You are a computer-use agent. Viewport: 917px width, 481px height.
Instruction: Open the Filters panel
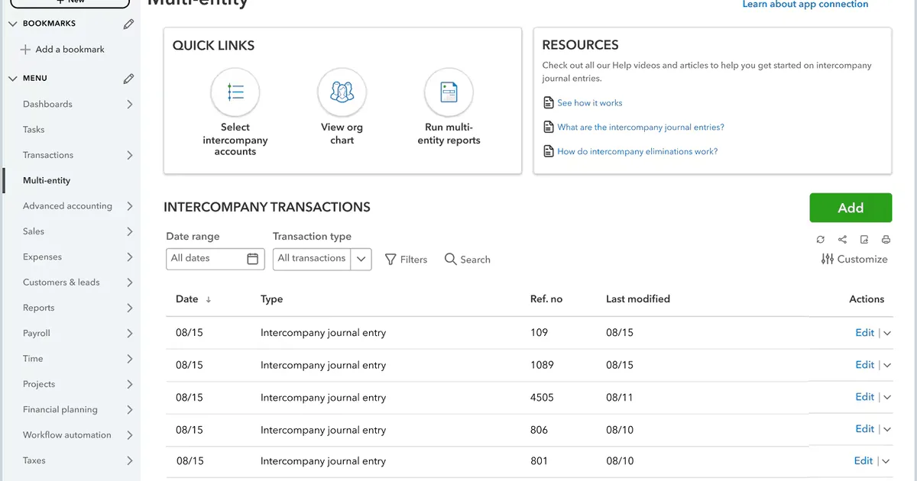pyautogui.click(x=406, y=259)
